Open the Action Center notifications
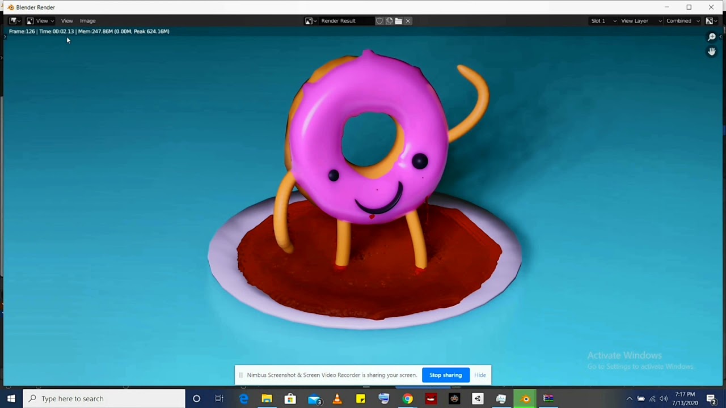The image size is (726, 408). coord(711,398)
